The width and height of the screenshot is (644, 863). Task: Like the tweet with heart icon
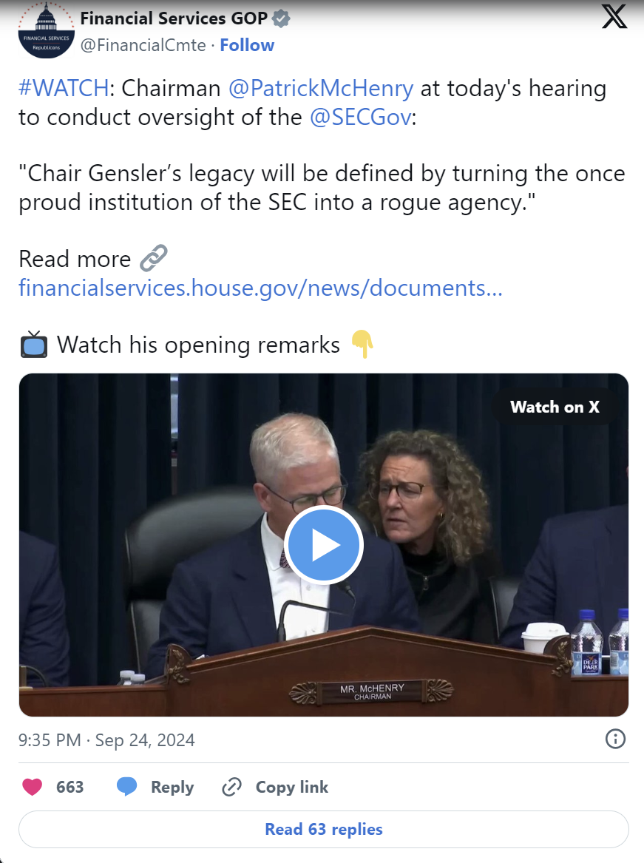click(x=32, y=787)
